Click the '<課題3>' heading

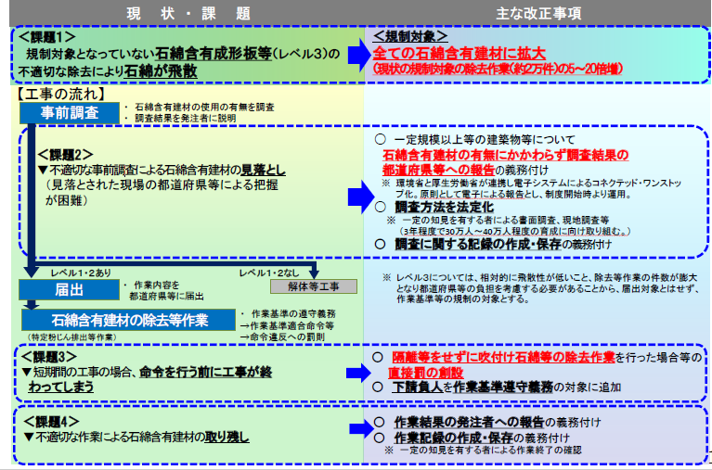49,357
